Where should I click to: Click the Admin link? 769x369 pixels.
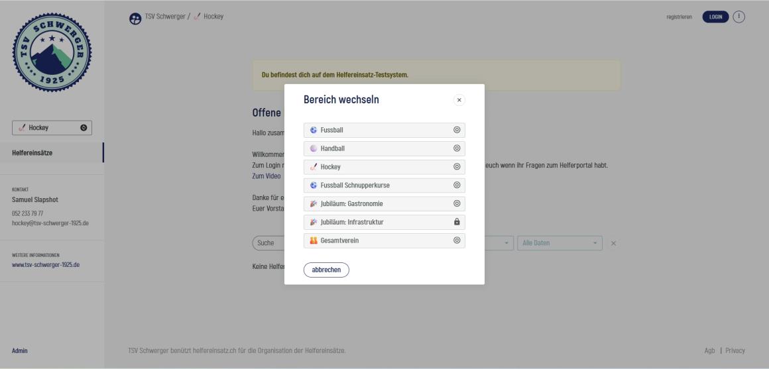(20, 351)
